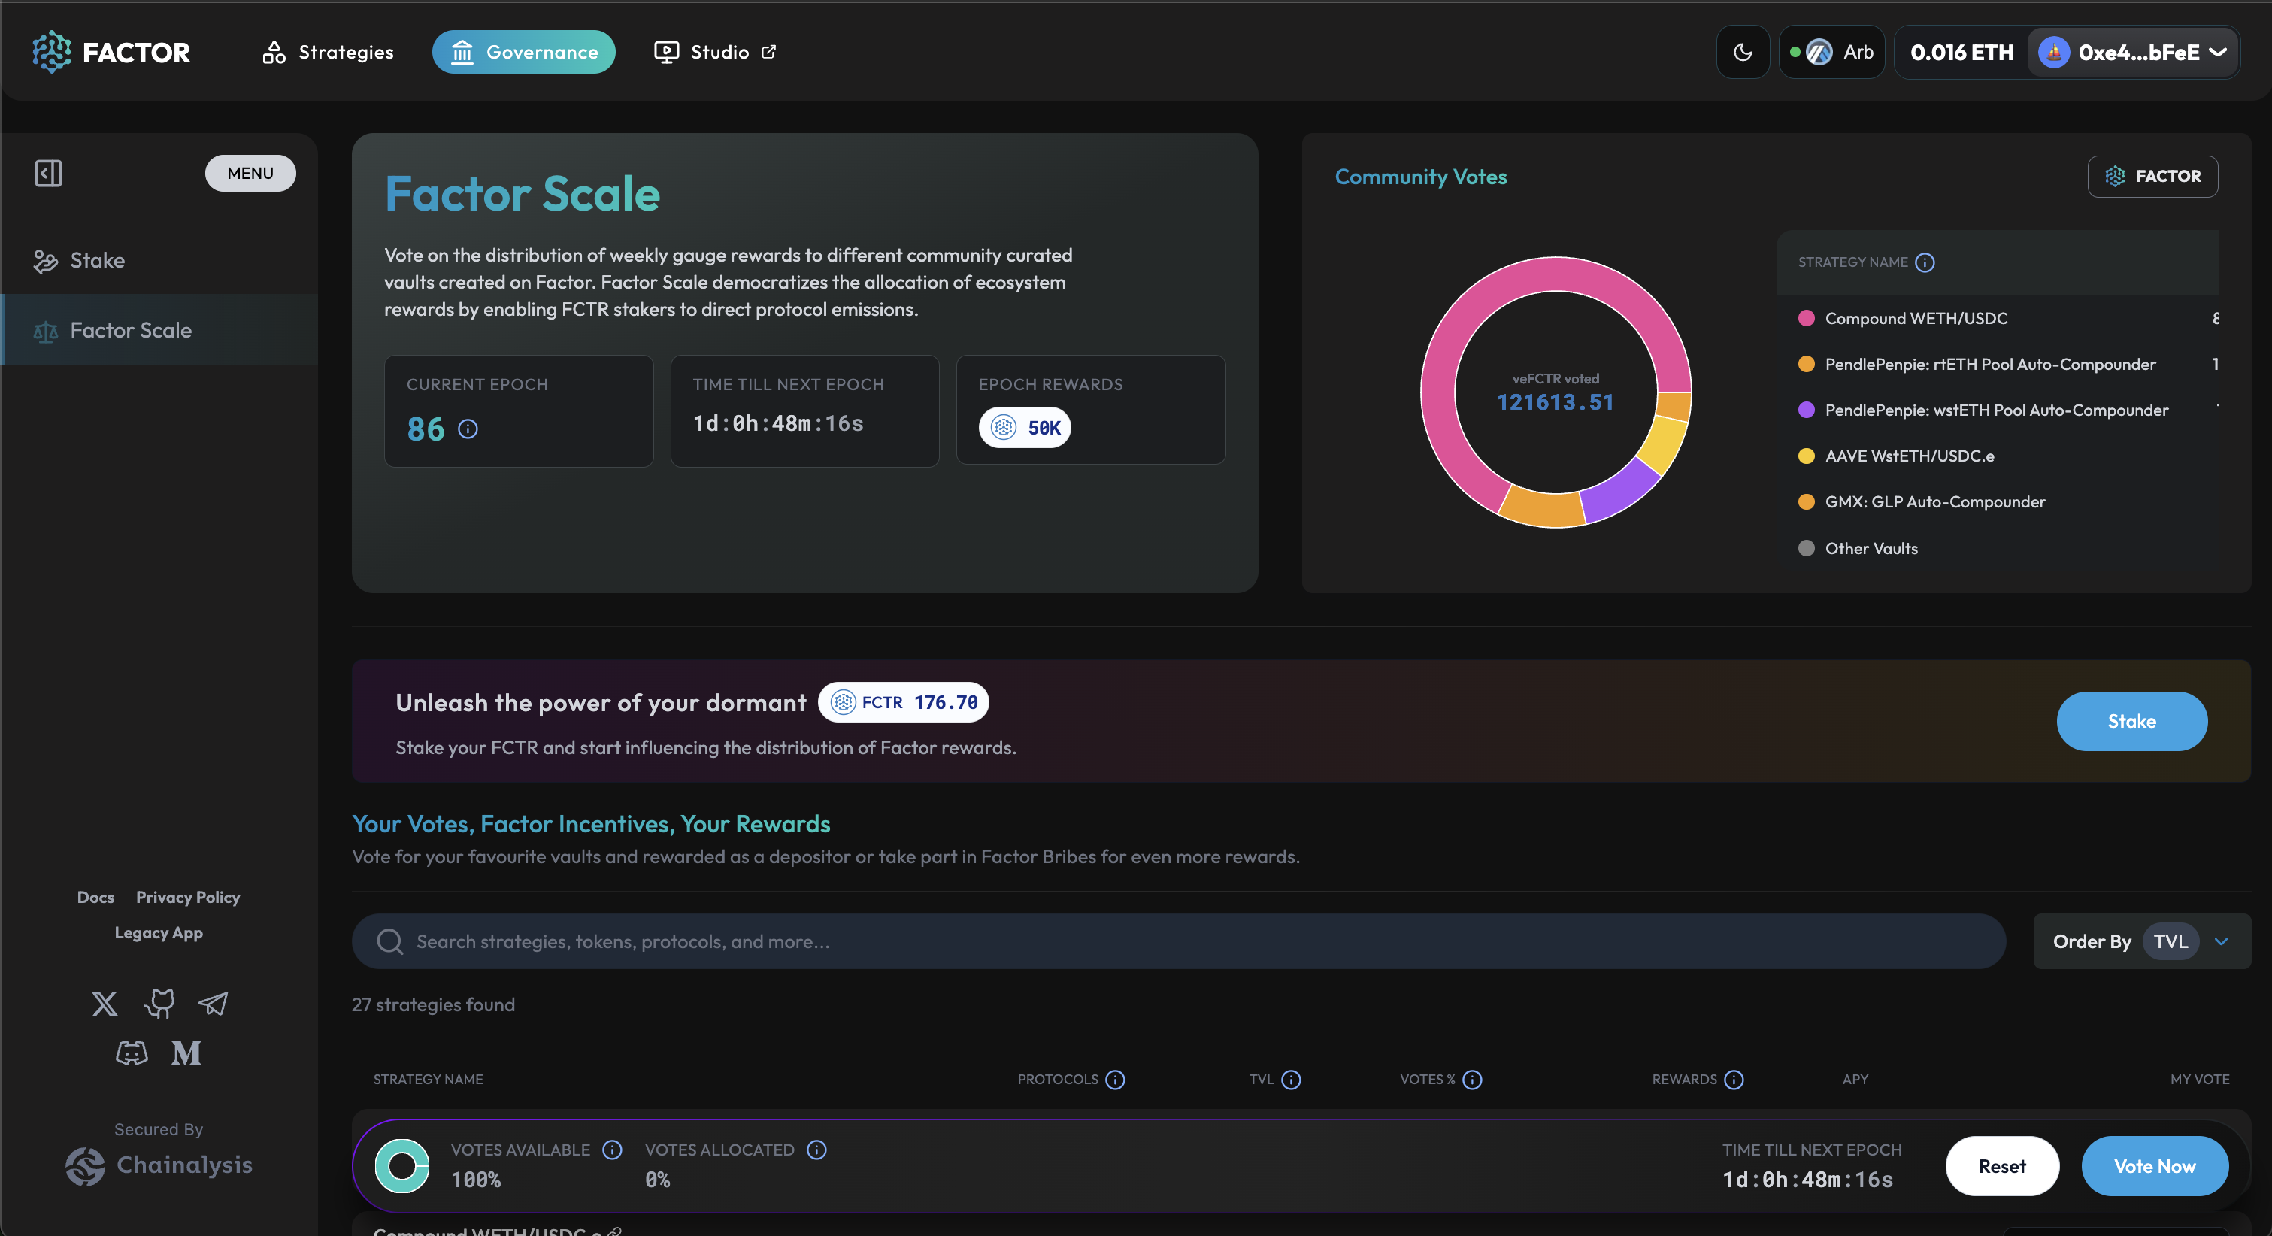Image resolution: width=2272 pixels, height=1236 pixels.
Task: Collapse the sidebar panel icon
Action: coord(49,173)
